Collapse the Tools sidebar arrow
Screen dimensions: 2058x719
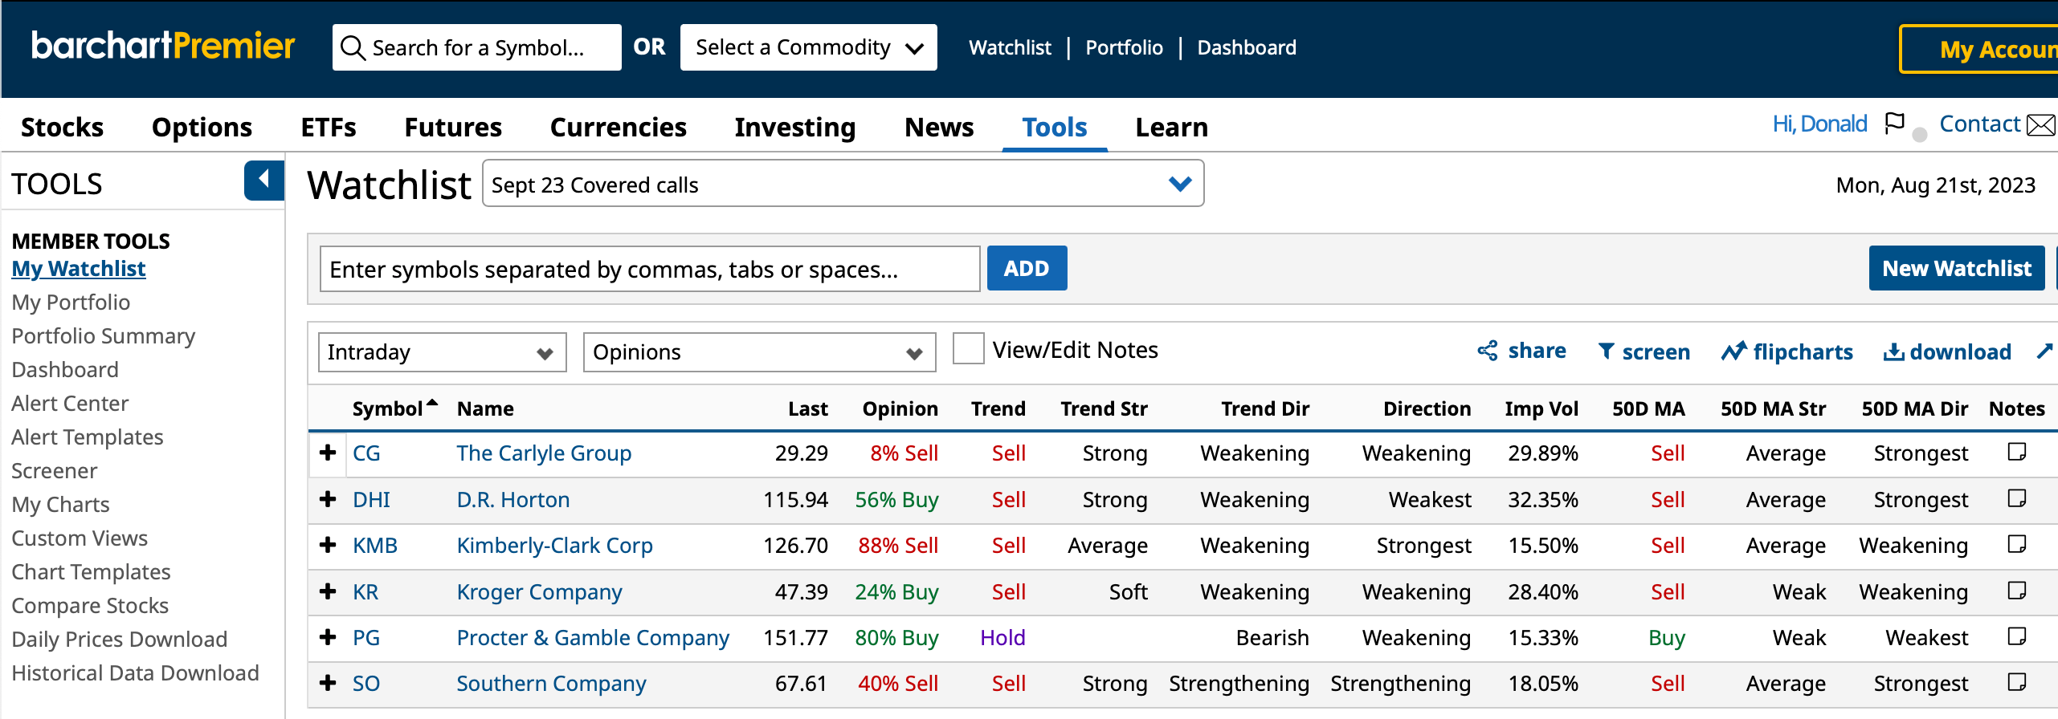coord(263,180)
